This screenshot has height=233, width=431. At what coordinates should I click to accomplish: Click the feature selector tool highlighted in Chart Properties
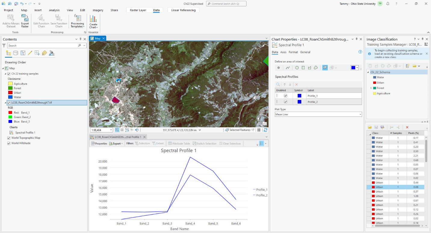[x=325, y=68]
